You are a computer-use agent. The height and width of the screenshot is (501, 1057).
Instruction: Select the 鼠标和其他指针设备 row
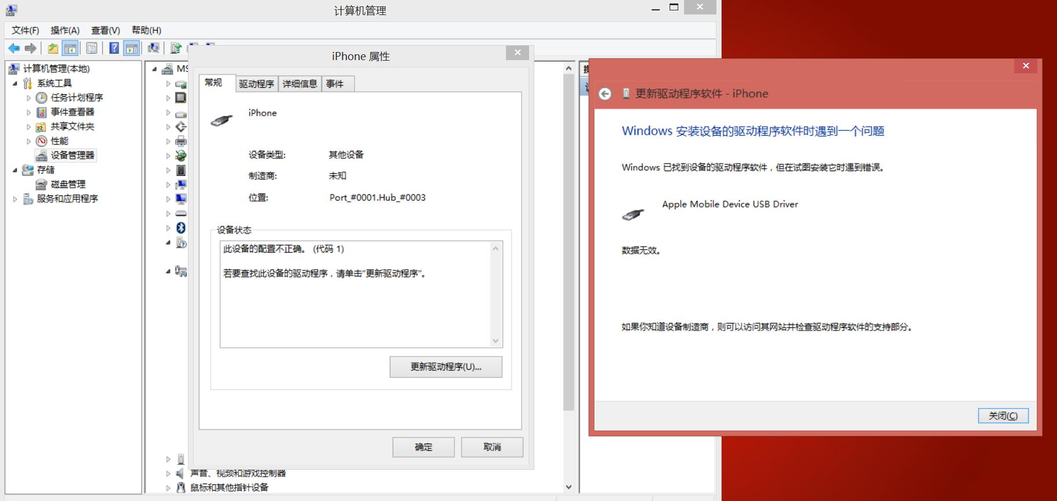[230, 488]
